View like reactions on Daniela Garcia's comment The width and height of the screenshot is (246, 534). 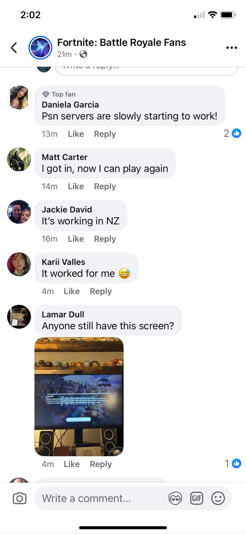pos(233,133)
